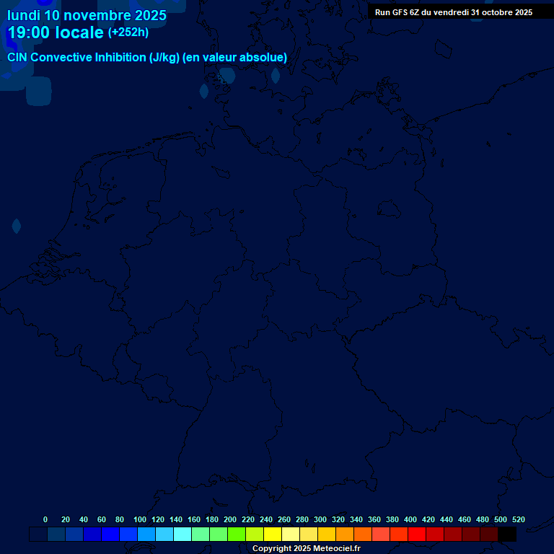
Task: Select the mint green legend swatch near 160–180
Action: [201, 535]
